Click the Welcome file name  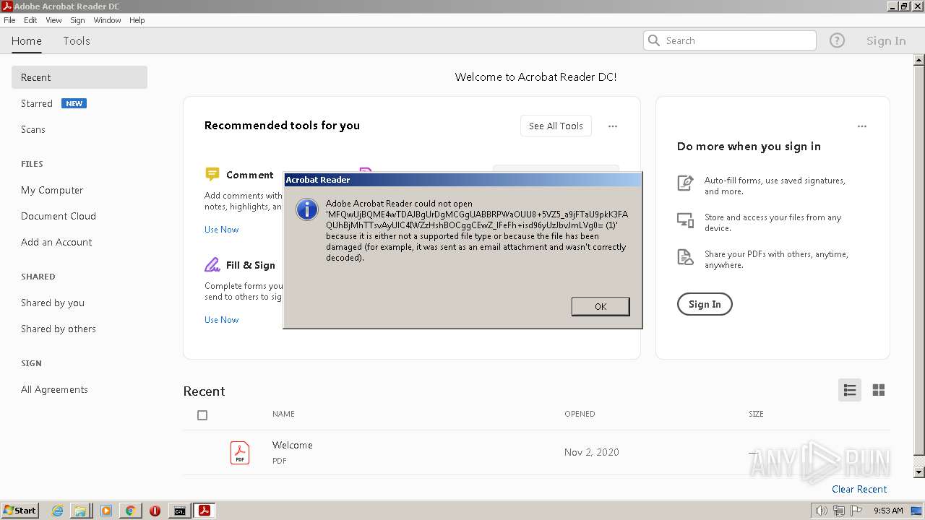(293, 445)
